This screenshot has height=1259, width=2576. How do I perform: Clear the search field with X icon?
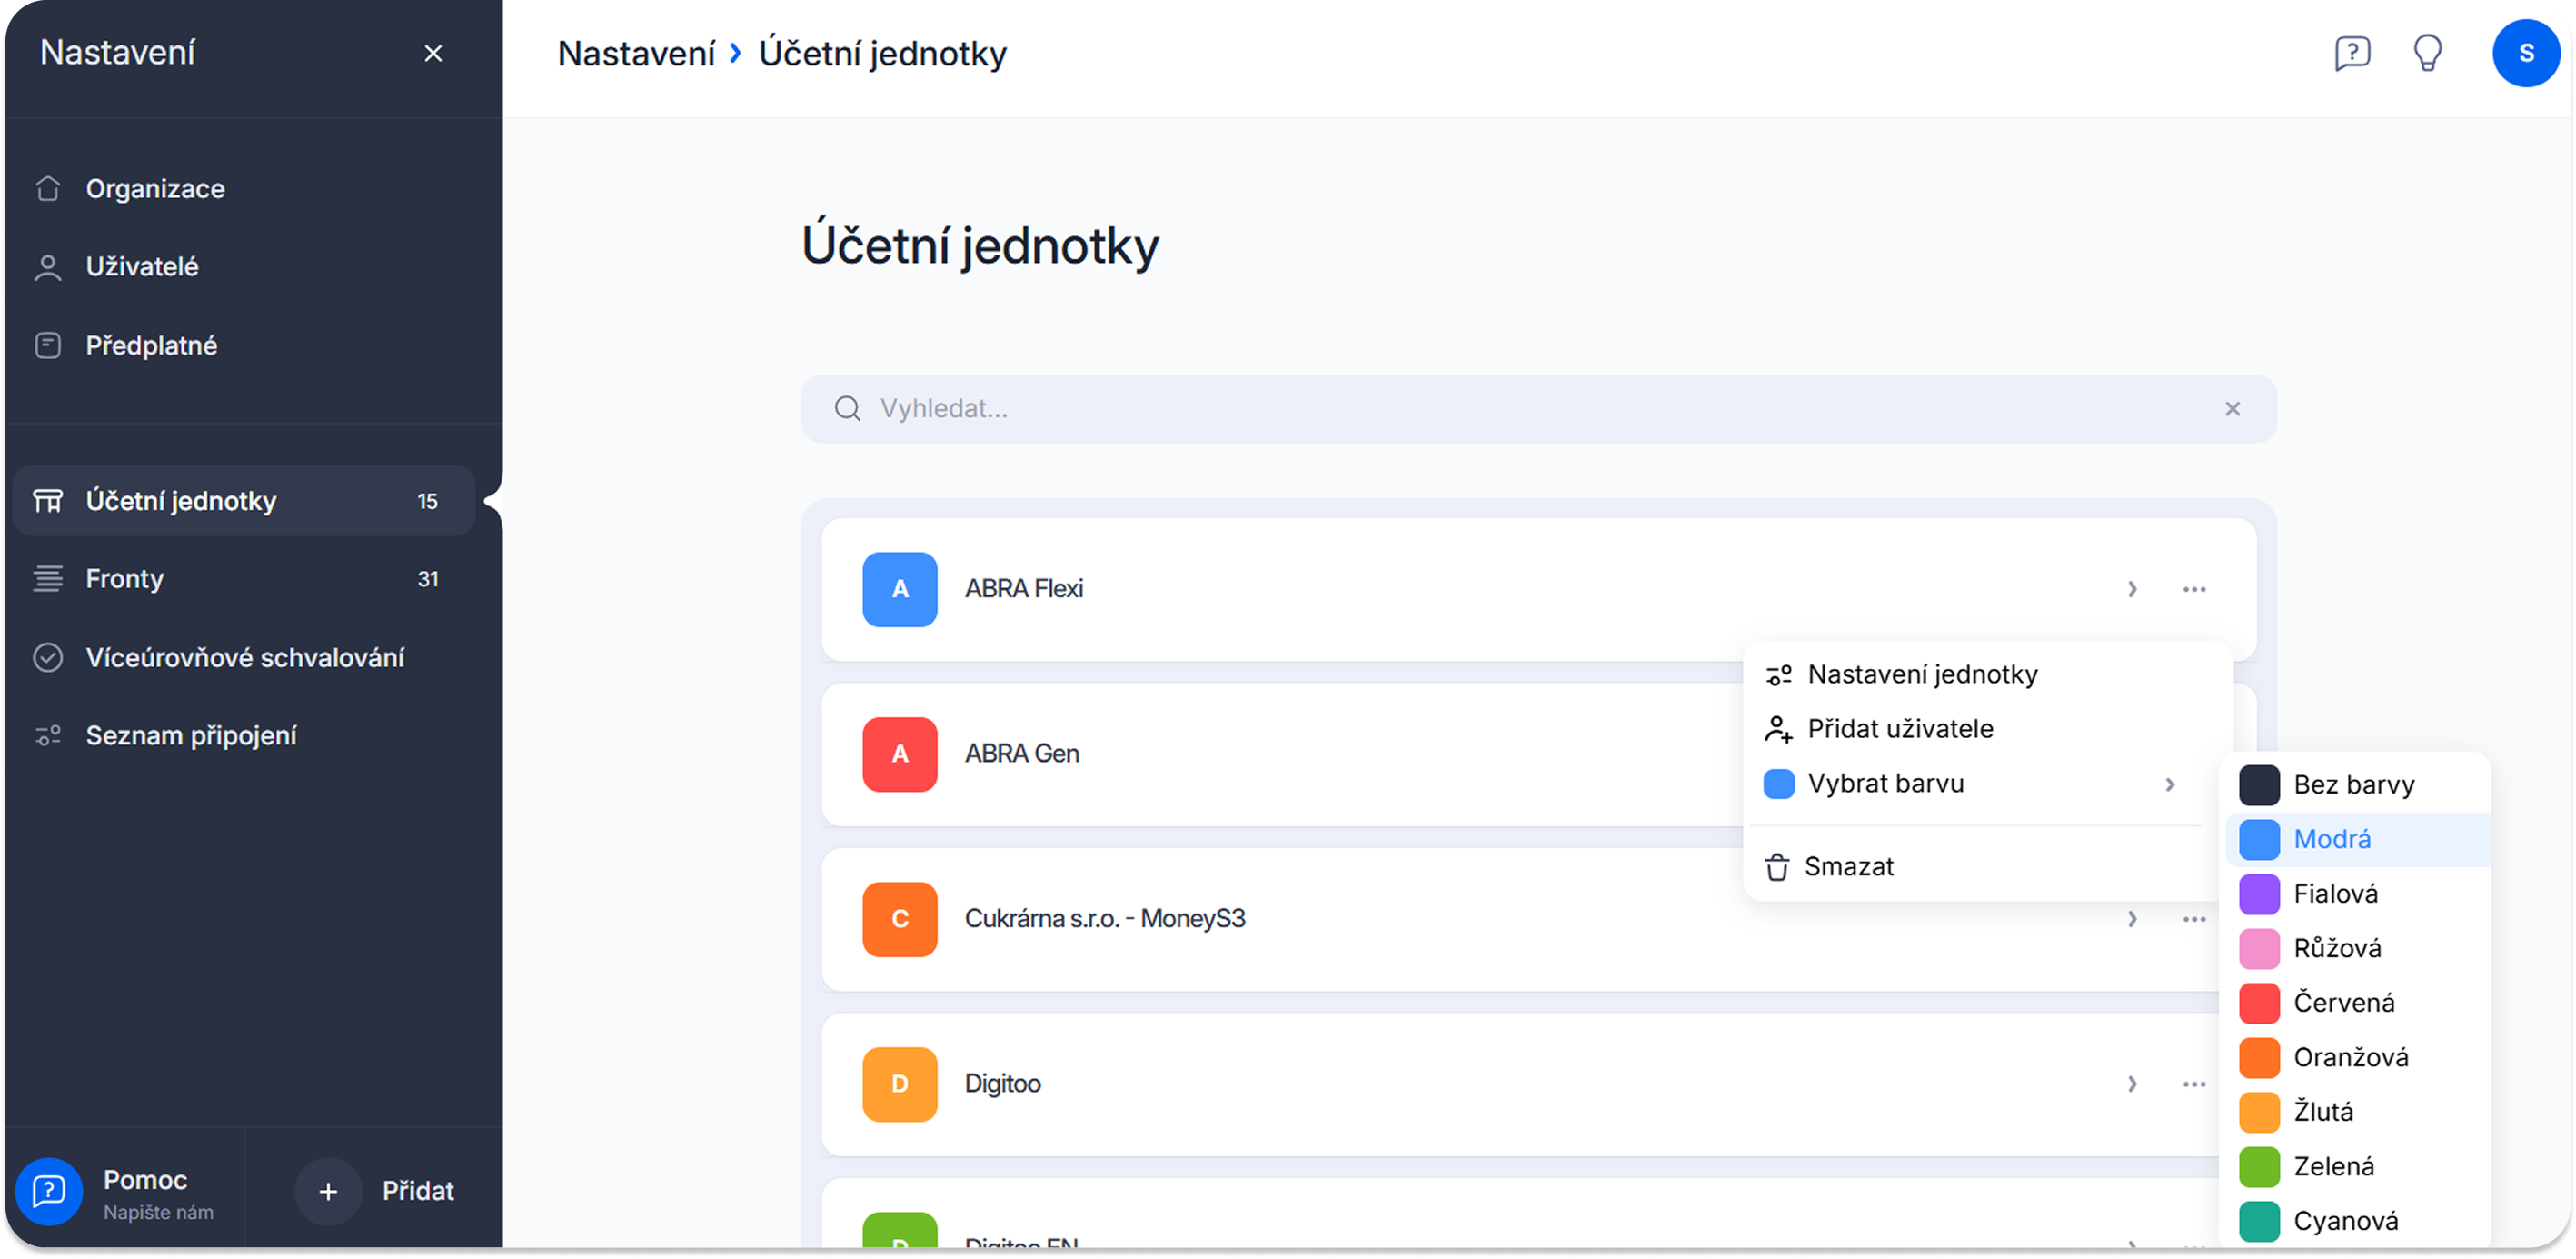tap(2232, 408)
